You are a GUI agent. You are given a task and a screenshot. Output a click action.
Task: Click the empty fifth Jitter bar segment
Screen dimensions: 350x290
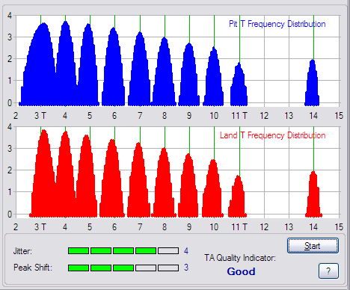[168, 250]
